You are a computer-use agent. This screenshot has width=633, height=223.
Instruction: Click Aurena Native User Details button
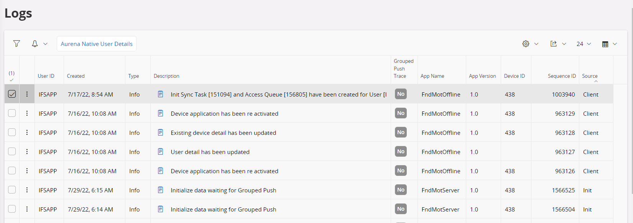pos(97,44)
